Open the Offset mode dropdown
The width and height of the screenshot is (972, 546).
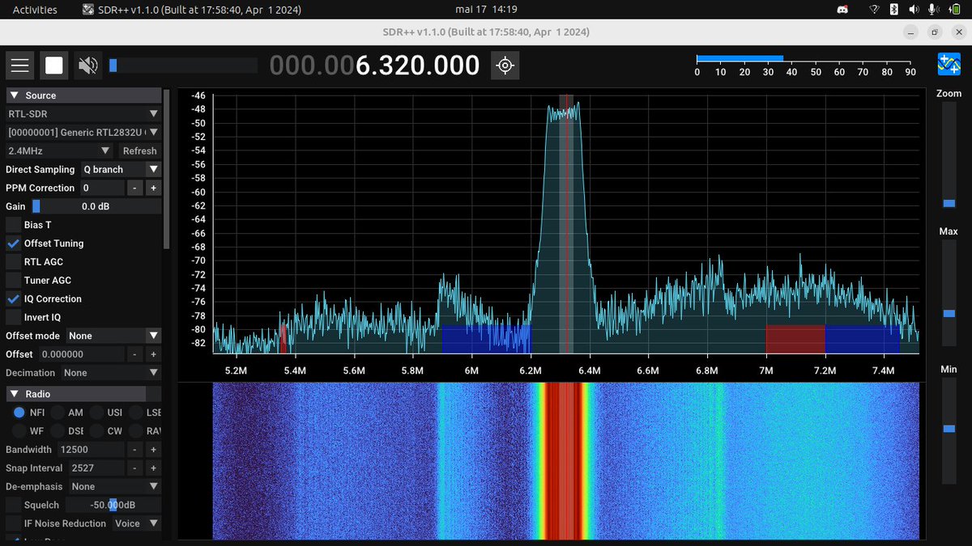(113, 336)
